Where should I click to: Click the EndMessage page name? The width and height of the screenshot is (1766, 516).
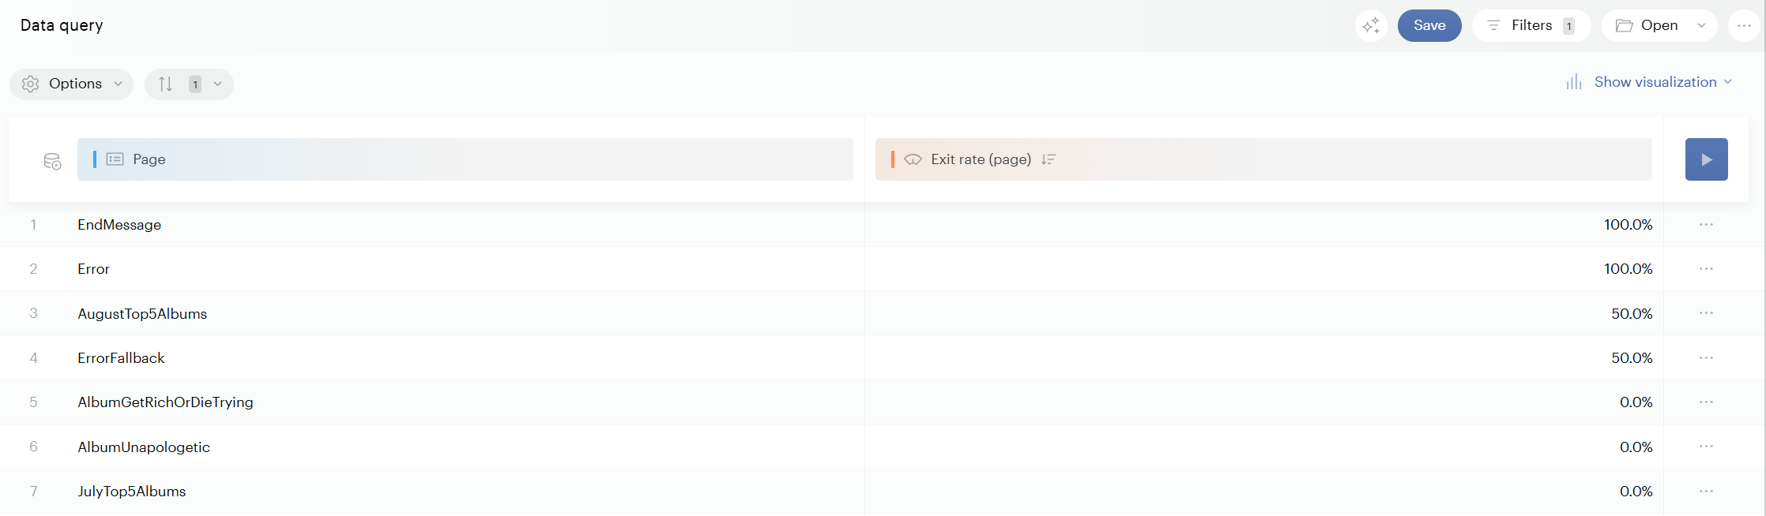pos(119,225)
